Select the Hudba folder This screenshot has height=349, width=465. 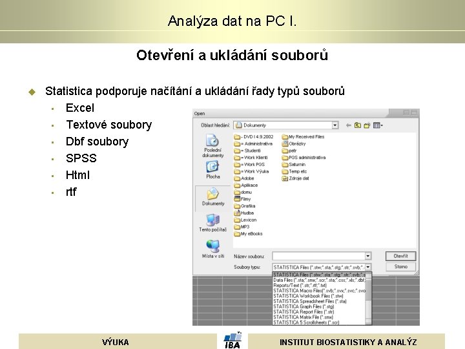pyautogui.click(x=243, y=213)
